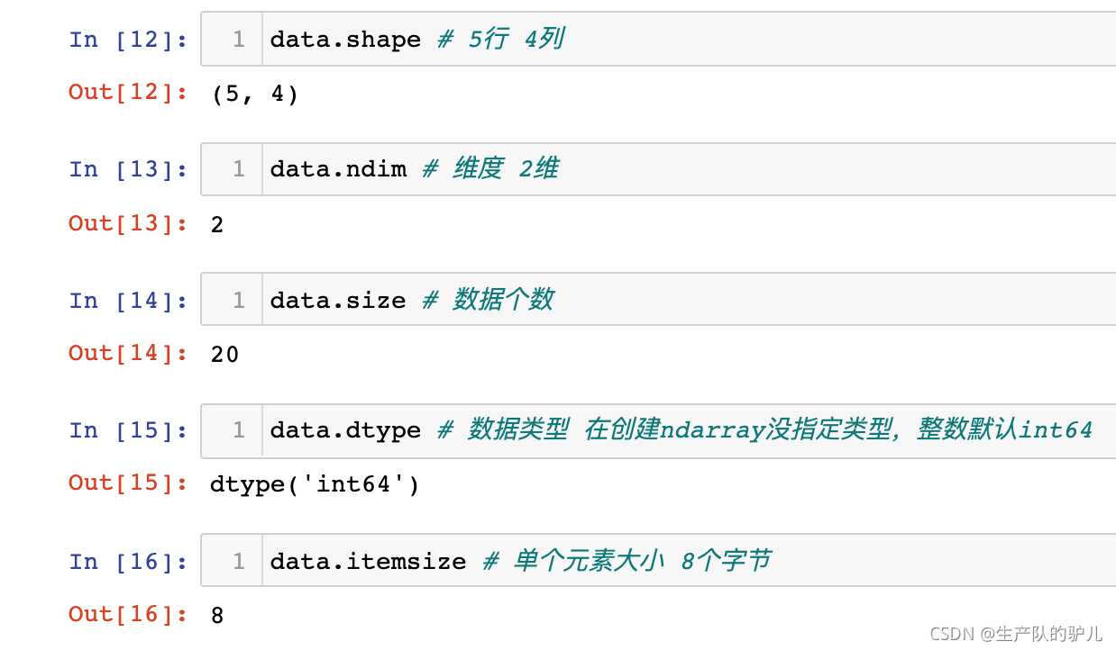The width and height of the screenshot is (1116, 650).
Task: Click the Out[12] output prompt
Action: (129, 92)
